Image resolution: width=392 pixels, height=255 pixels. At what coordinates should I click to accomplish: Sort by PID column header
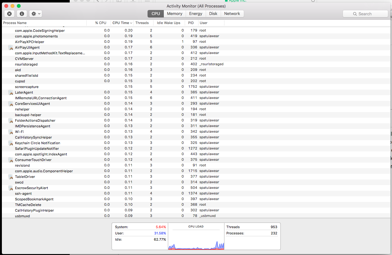pos(192,23)
